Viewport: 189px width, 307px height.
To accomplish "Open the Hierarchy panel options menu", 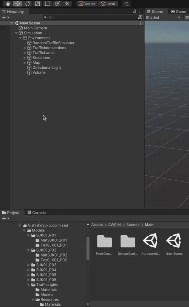I will [x=140, y=11].
